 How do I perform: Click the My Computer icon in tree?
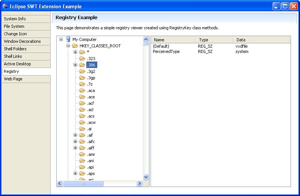point(68,39)
